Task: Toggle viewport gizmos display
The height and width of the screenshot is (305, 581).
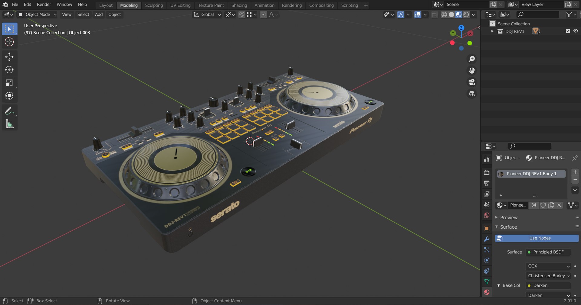Action: pyautogui.click(x=400, y=14)
